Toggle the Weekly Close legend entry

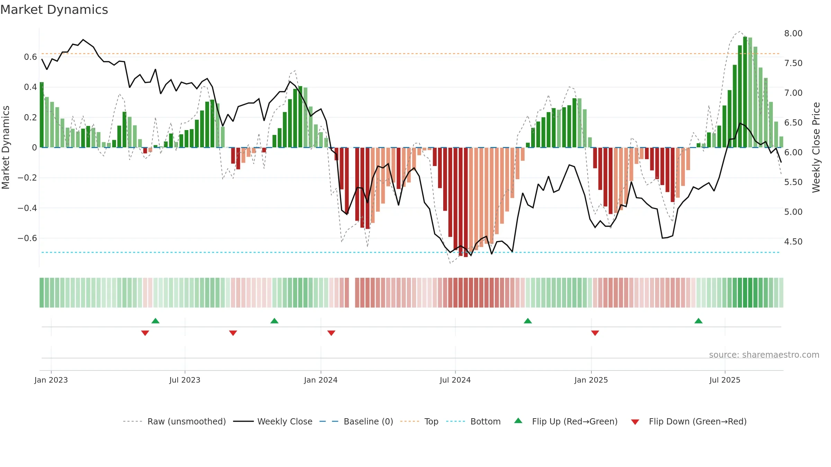(273, 421)
